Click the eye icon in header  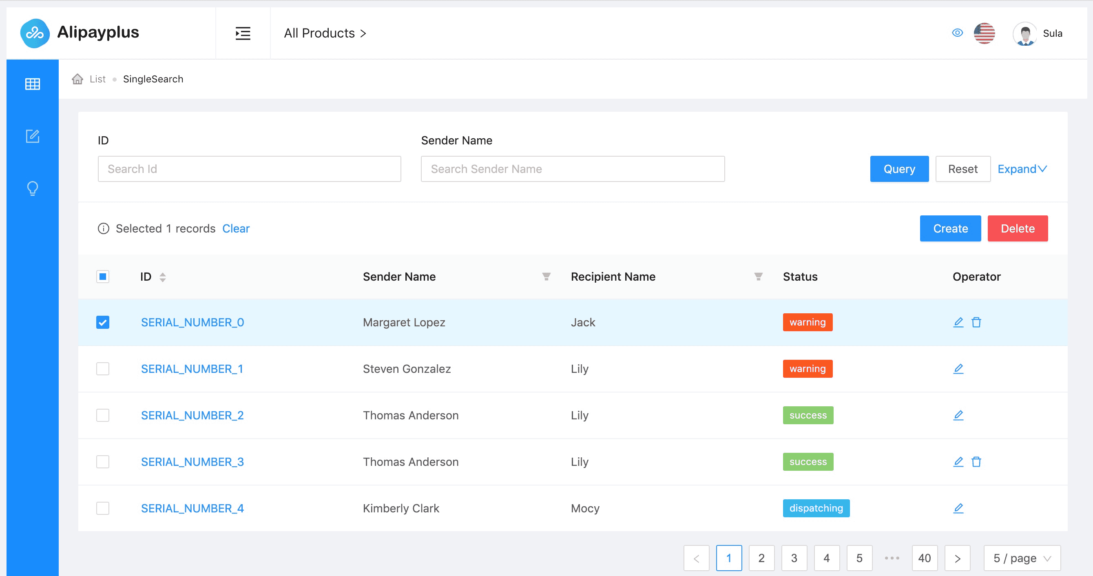pyautogui.click(x=957, y=33)
